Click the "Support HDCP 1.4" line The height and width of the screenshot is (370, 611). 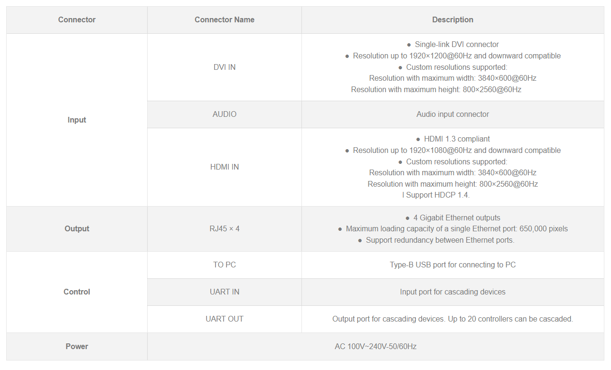436,195
